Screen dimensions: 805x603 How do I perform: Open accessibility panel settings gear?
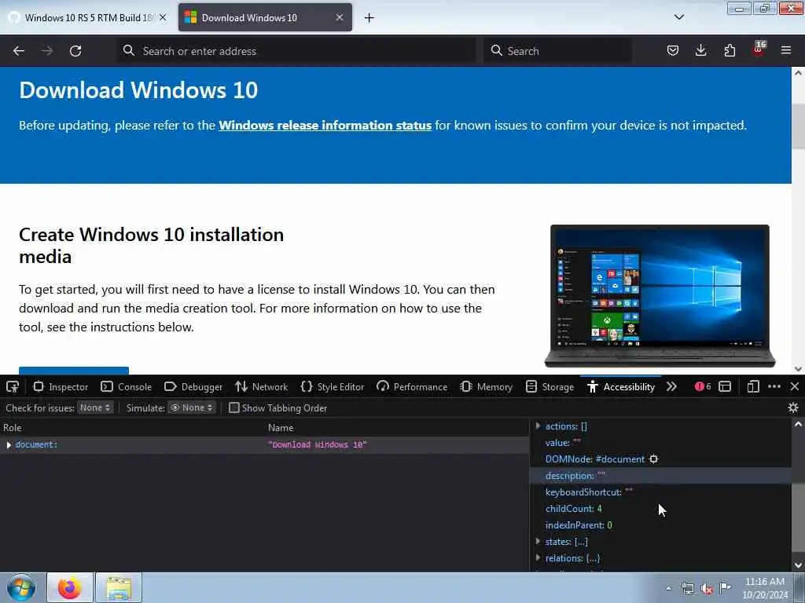[x=793, y=407]
